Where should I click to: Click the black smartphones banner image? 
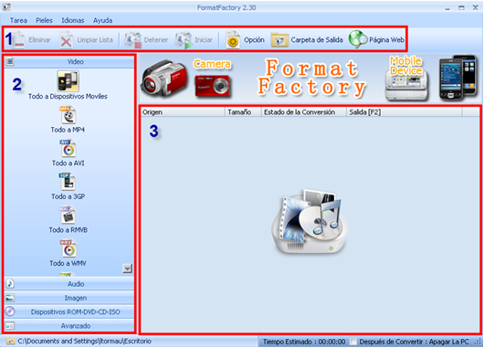458,78
